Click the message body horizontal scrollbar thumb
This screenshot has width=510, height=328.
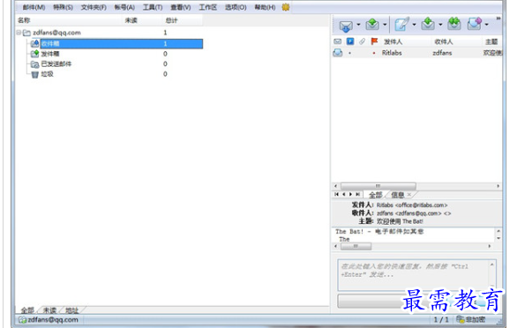356,246
